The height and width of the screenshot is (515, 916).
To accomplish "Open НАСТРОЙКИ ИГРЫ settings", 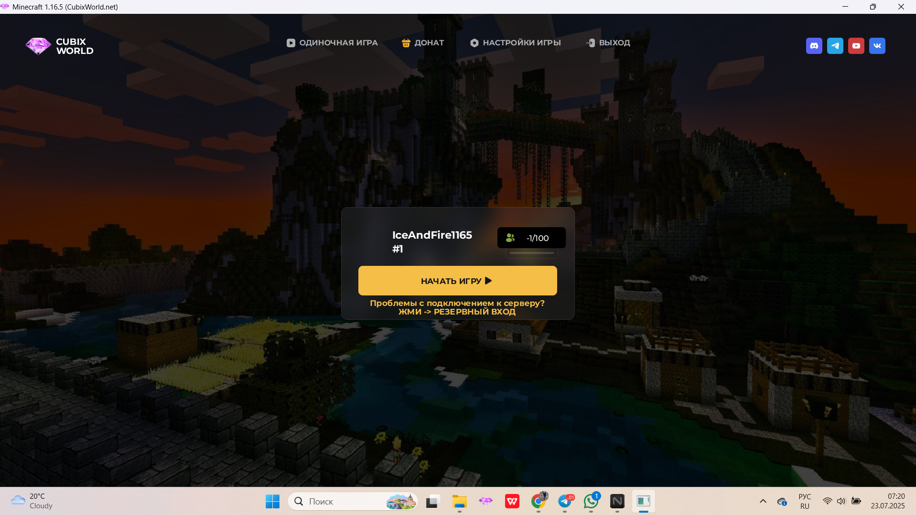I will (516, 43).
